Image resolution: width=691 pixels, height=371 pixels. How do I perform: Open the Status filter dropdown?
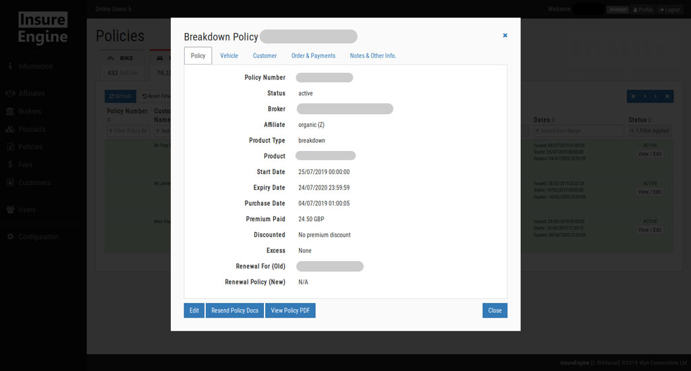[649, 131]
